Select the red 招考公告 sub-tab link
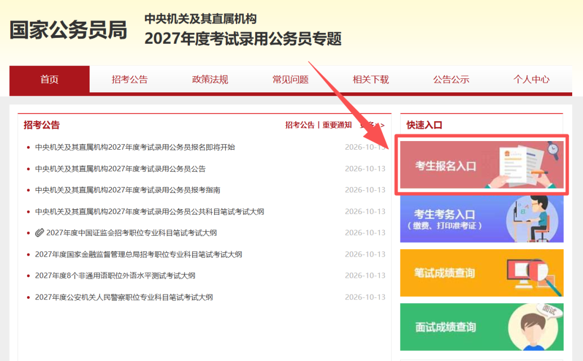Image resolution: width=583 pixels, height=361 pixels. click(x=300, y=125)
